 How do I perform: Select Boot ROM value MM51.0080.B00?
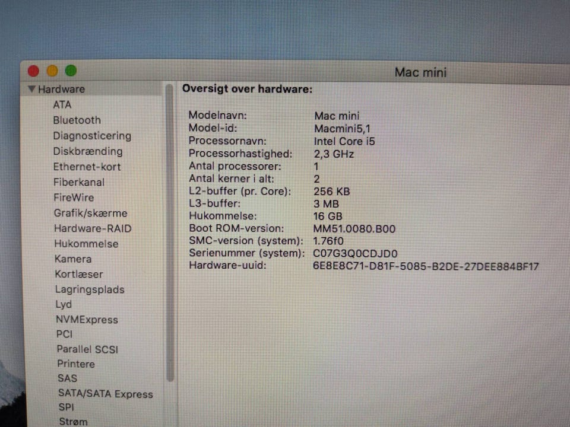354,229
